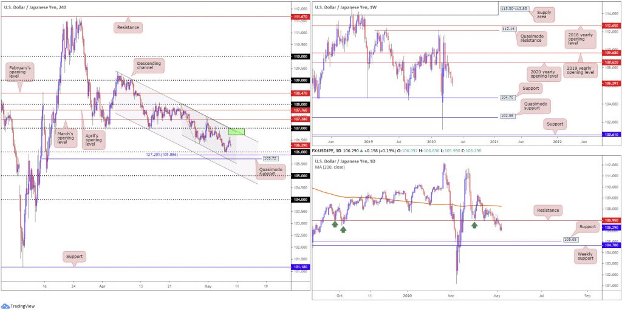622x310 pixels.
Task: Click the 'Supply area' callout
Action: coord(544,15)
